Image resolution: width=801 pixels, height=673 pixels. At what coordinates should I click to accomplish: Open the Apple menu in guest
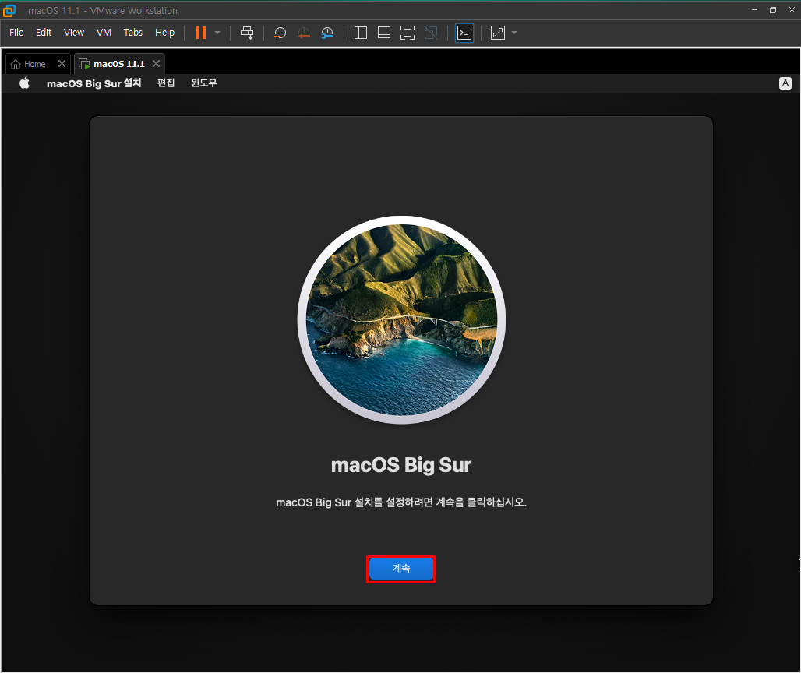(24, 83)
